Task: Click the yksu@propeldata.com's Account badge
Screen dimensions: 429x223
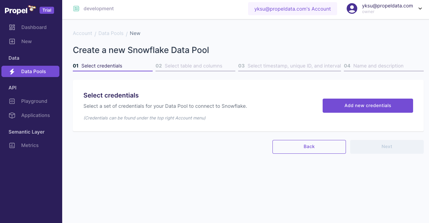Action: click(293, 9)
